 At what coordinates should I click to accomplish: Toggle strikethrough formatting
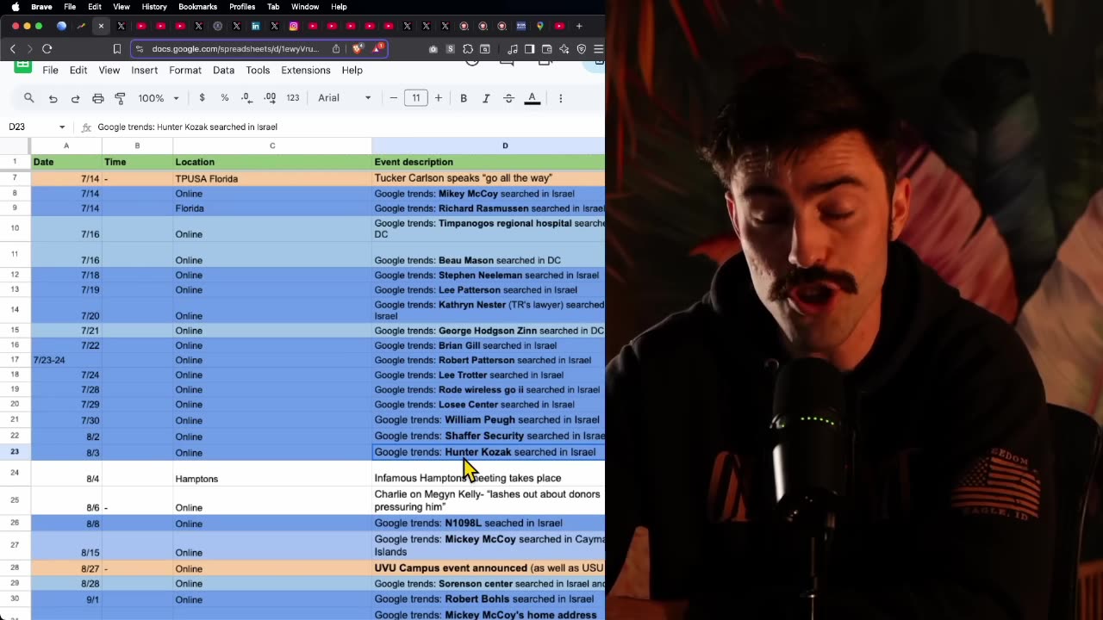[508, 98]
